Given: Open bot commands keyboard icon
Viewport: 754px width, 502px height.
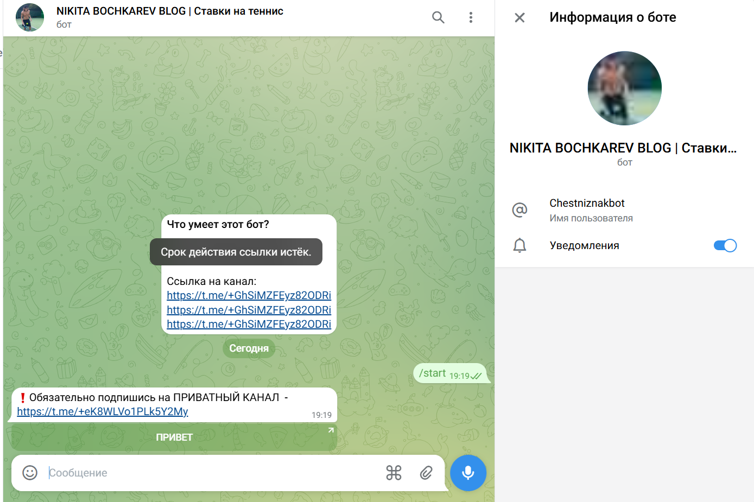Looking at the screenshot, I should click(394, 473).
